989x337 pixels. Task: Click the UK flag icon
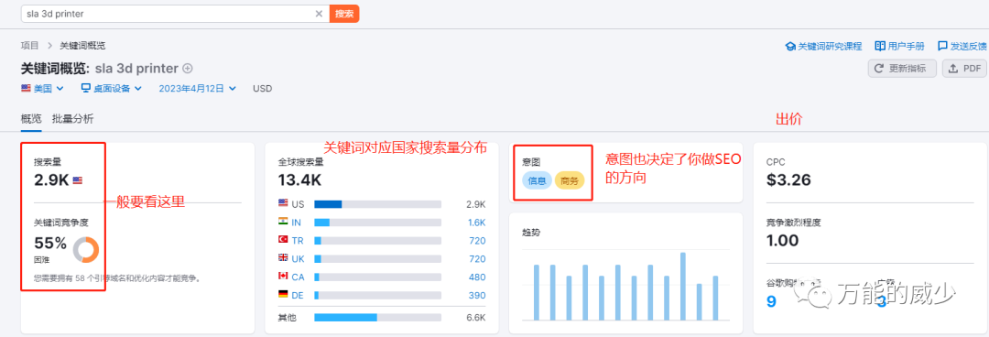(283, 258)
